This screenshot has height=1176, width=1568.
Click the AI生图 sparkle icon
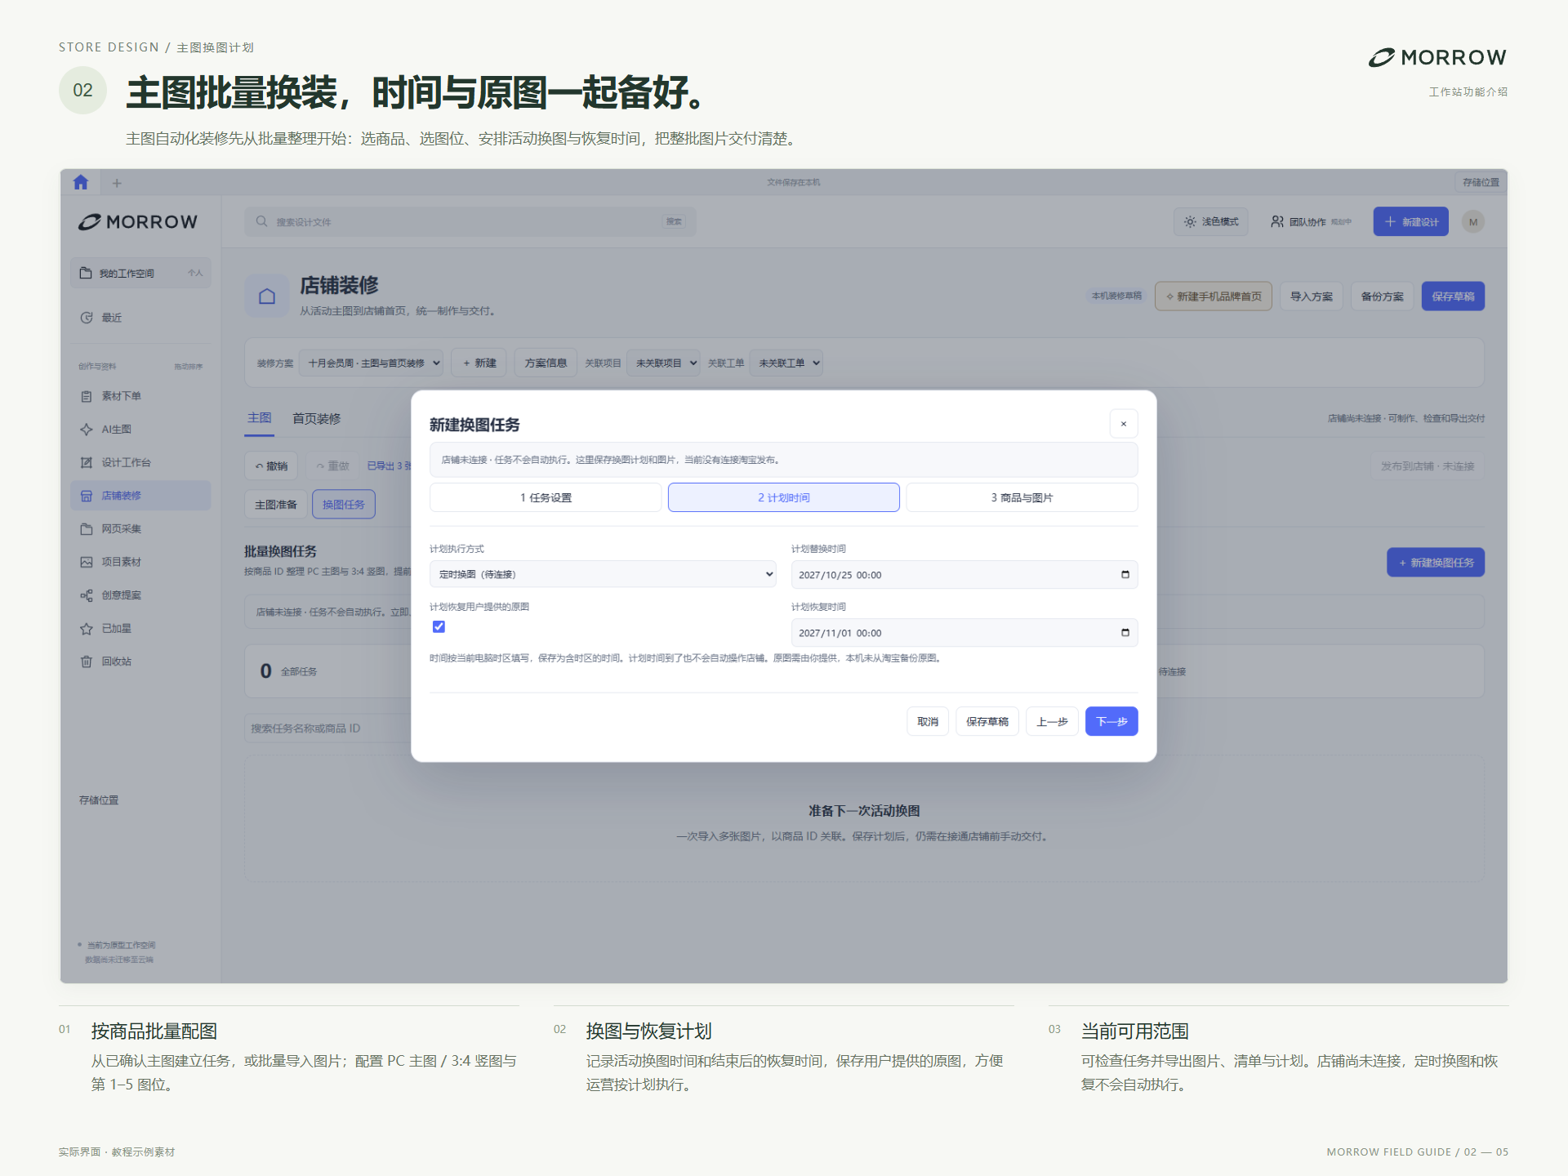(87, 430)
